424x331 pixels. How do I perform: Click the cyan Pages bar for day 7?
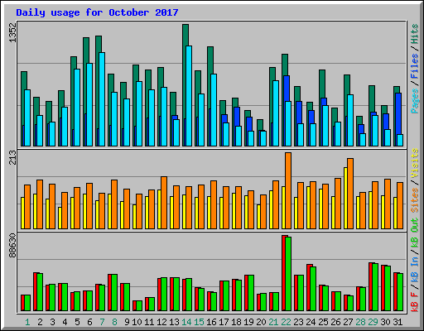pyautogui.click(x=102, y=99)
